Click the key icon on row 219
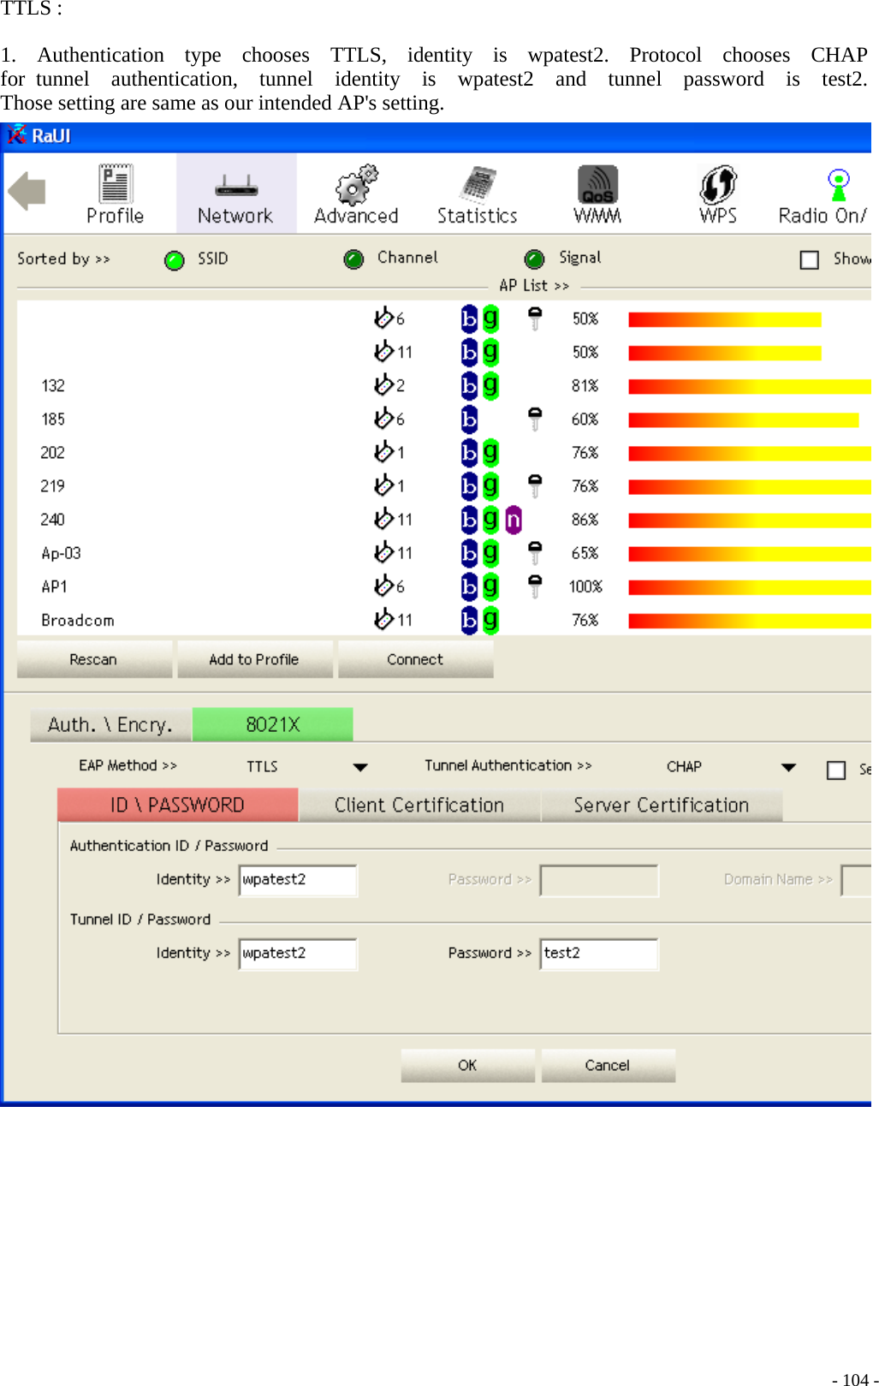Screen dimensions: 879x1386 pyautogui.click(x=535, y=485)
